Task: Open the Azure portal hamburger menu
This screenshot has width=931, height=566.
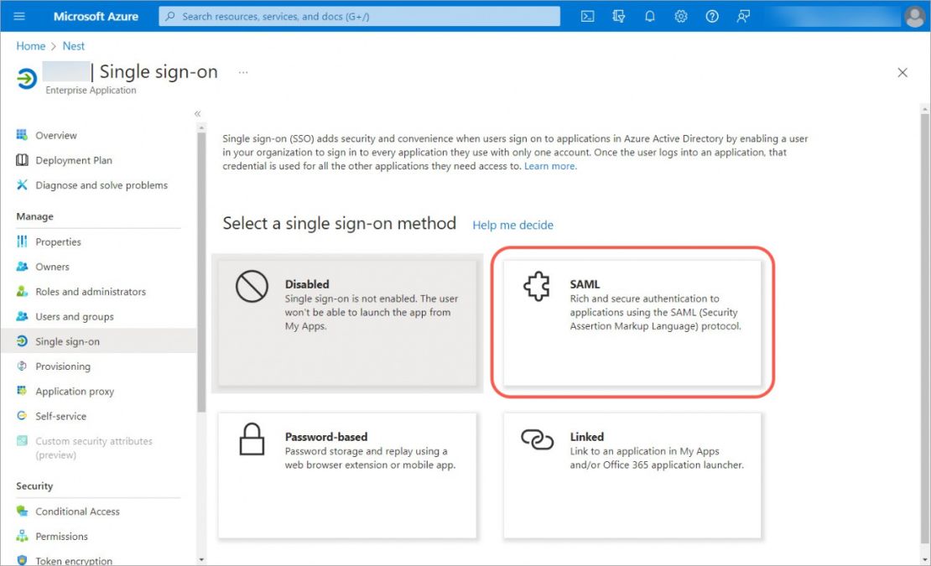Action: [x=19, y=16]
